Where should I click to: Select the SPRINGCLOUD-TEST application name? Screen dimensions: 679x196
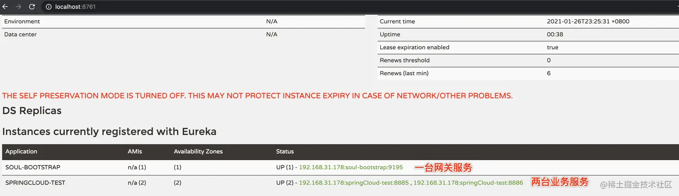[35, 183]
